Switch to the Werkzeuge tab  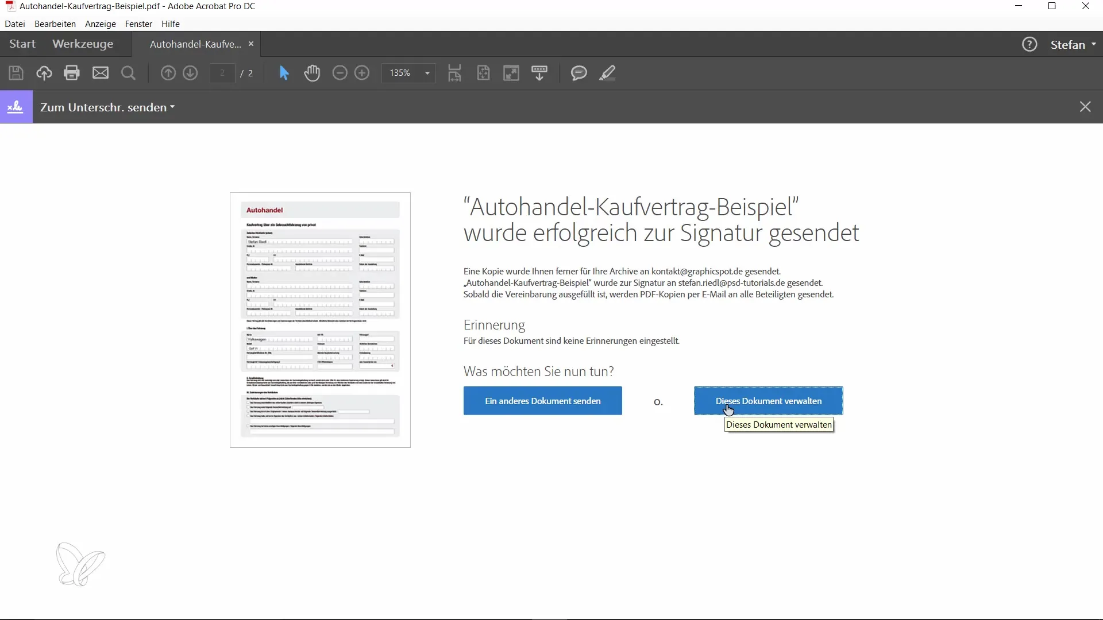click(83, 44)
